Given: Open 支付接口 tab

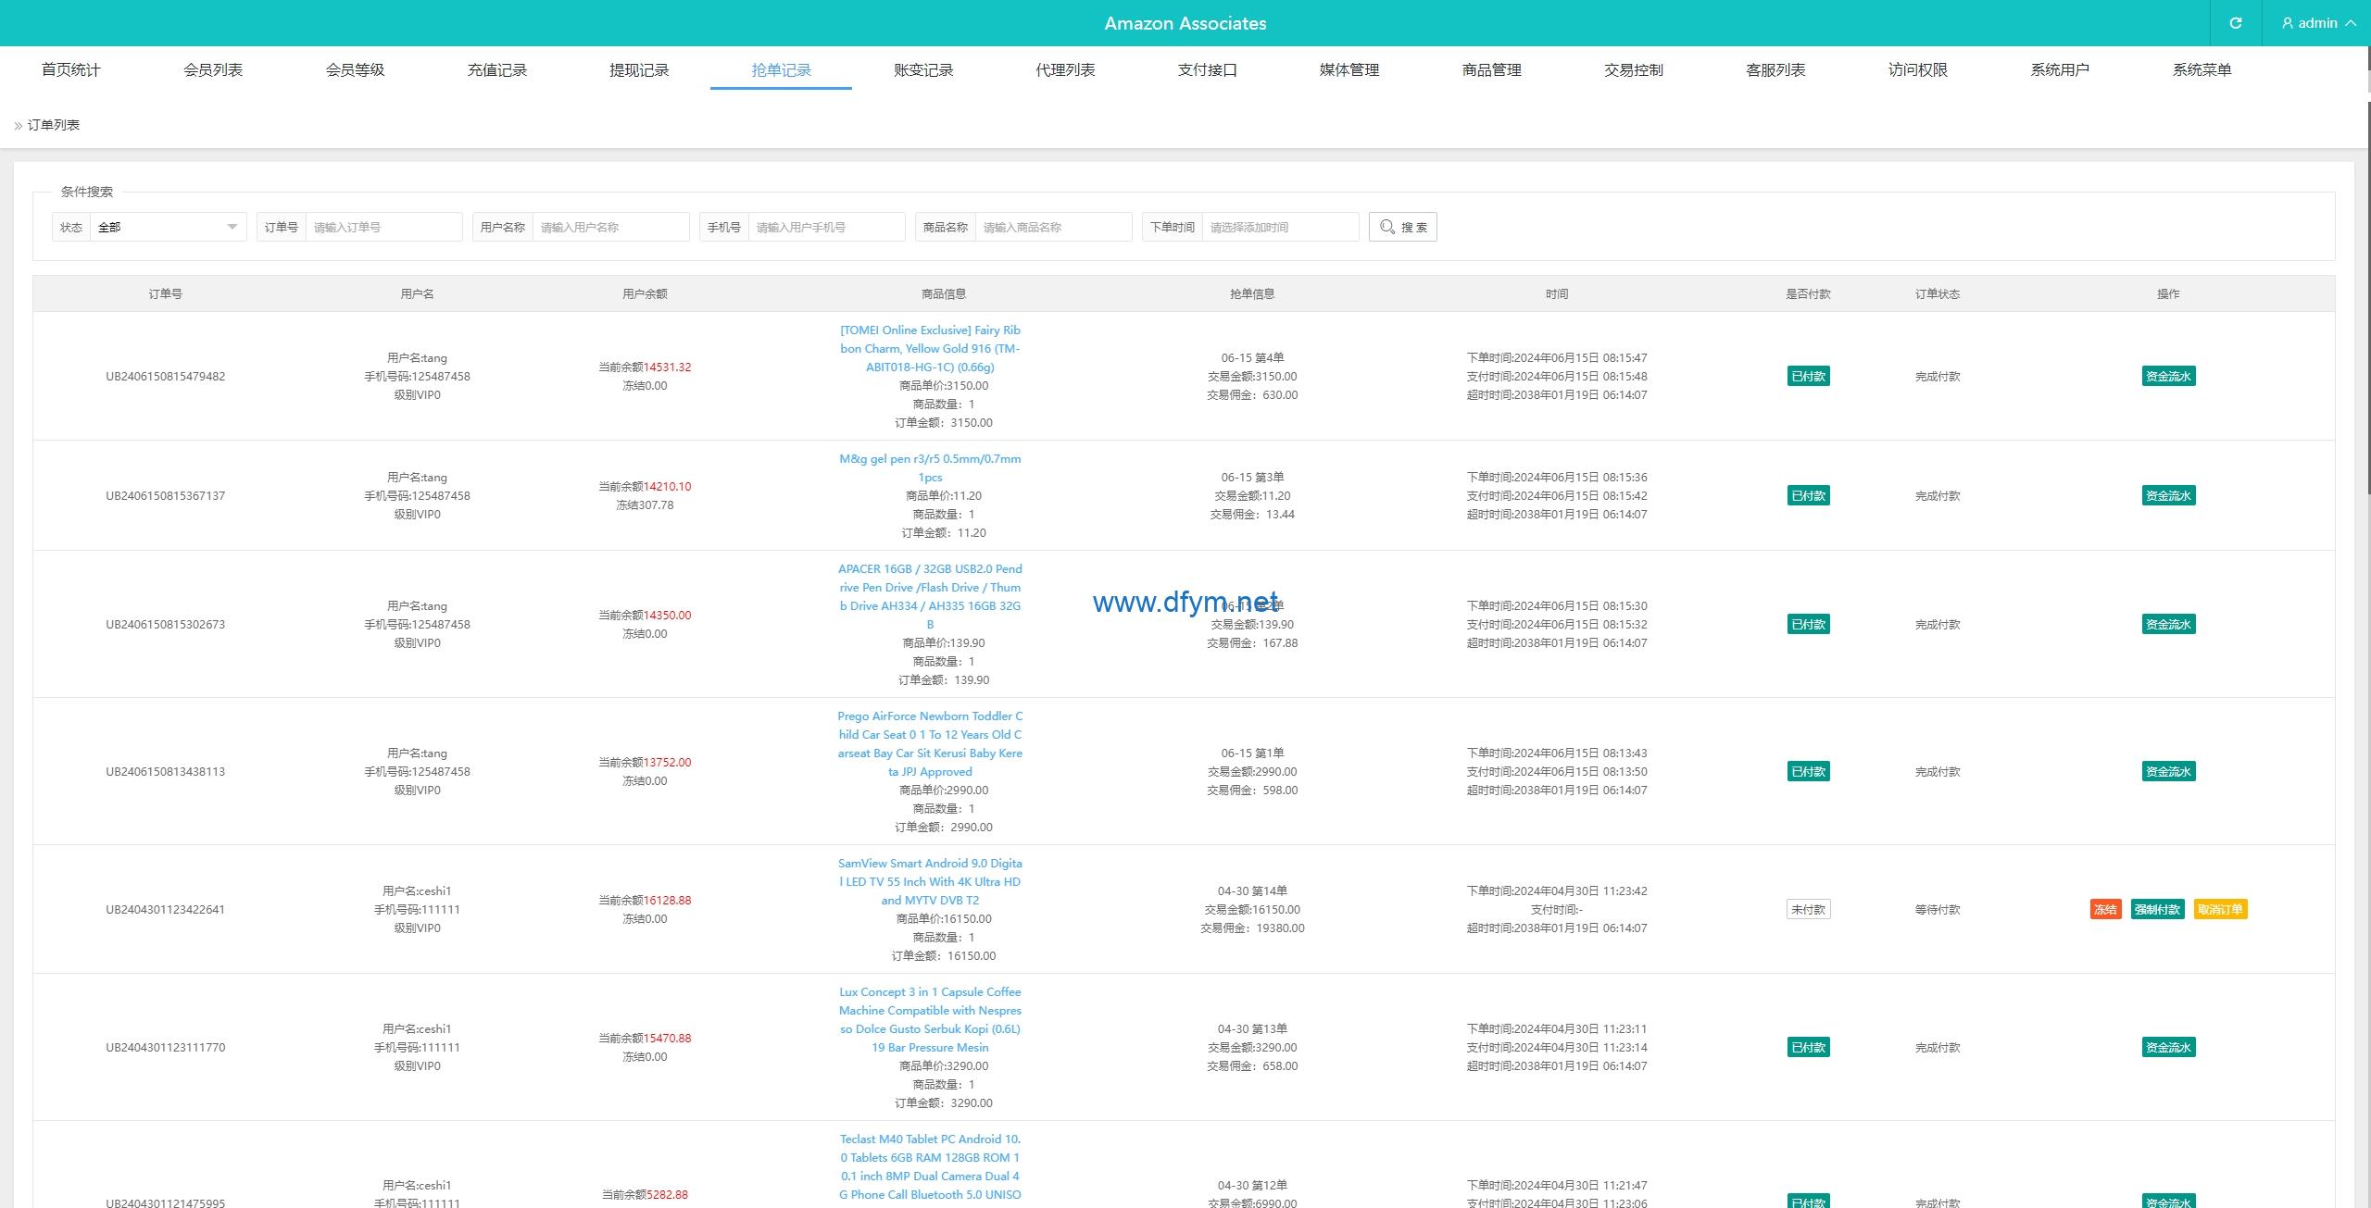Looking at the screenshot, I should (x=1208, y=69).
